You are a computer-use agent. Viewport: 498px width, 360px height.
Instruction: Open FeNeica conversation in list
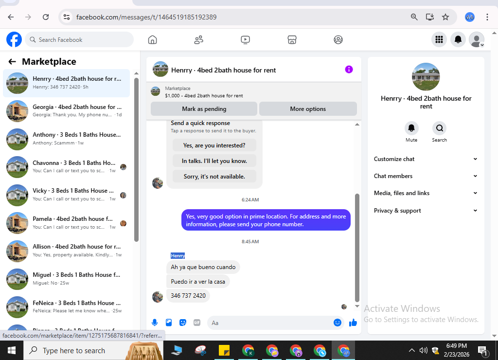[66, 306]
